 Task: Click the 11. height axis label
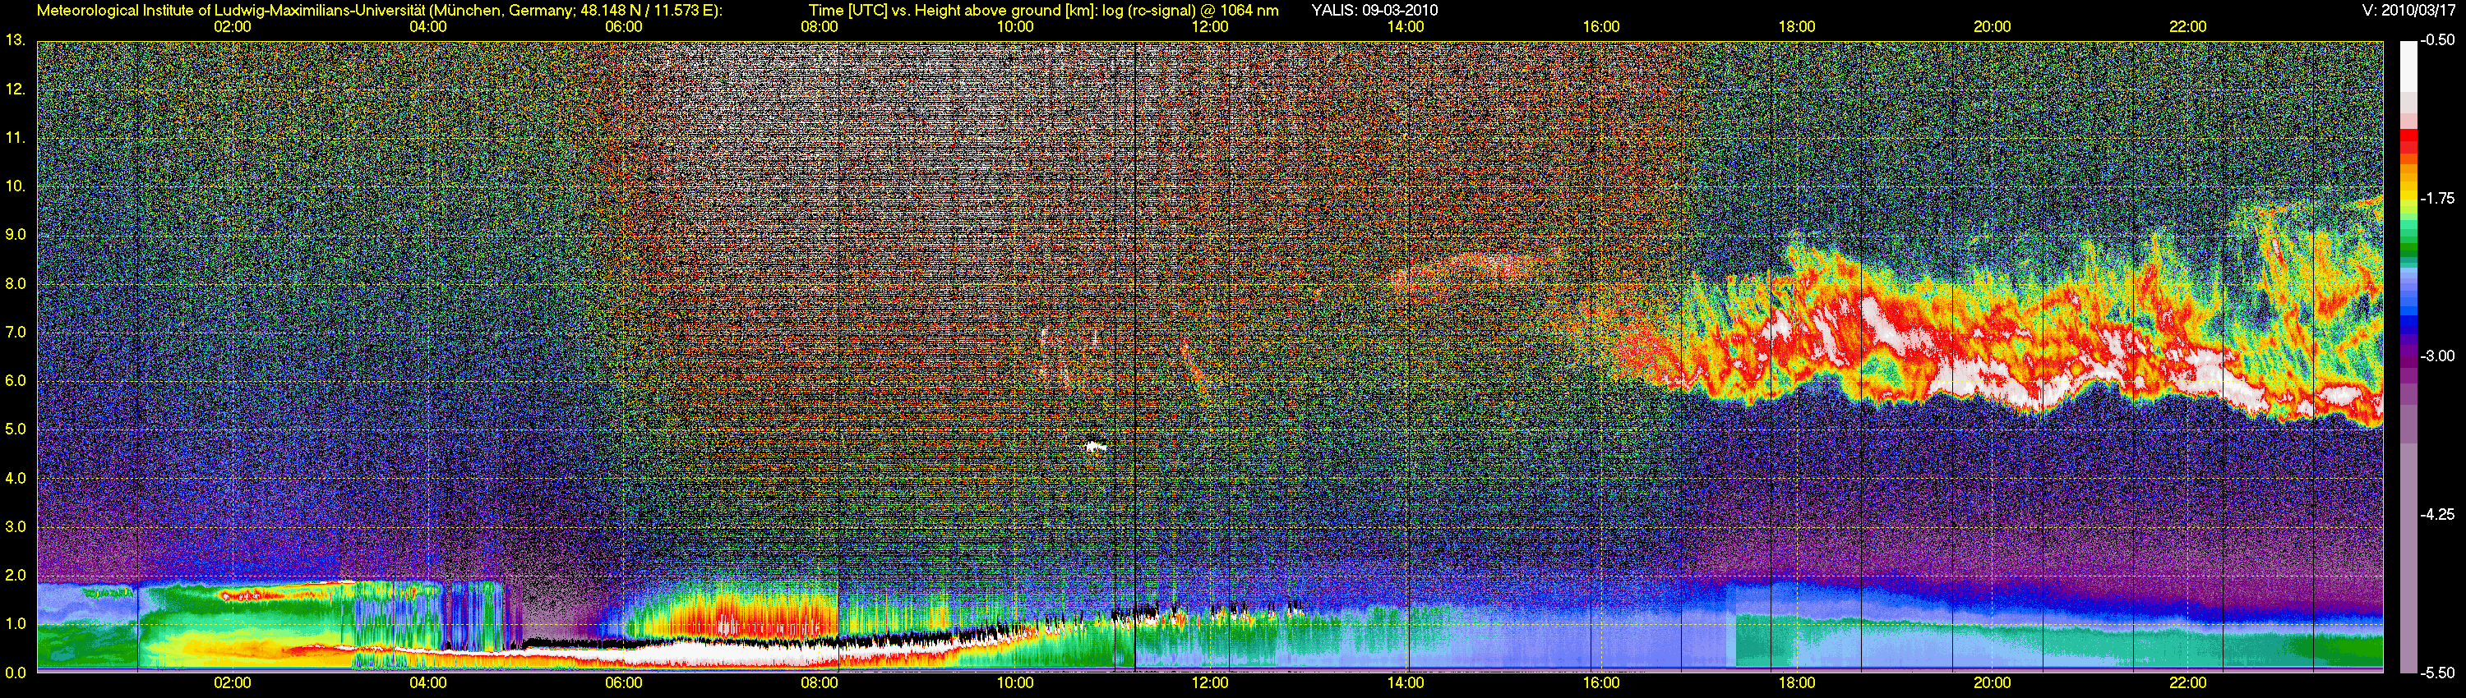[x=16, y=138]
